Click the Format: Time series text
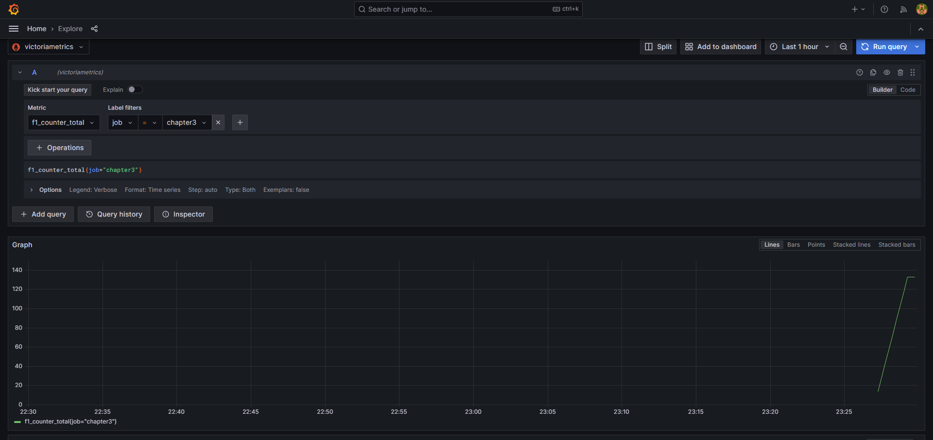933x440 pixels. [153, 190]
